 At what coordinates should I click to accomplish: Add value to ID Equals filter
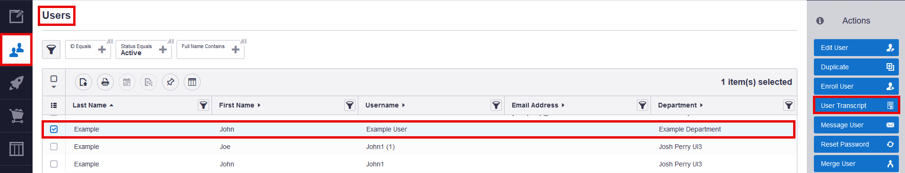(x=102, y=49)
